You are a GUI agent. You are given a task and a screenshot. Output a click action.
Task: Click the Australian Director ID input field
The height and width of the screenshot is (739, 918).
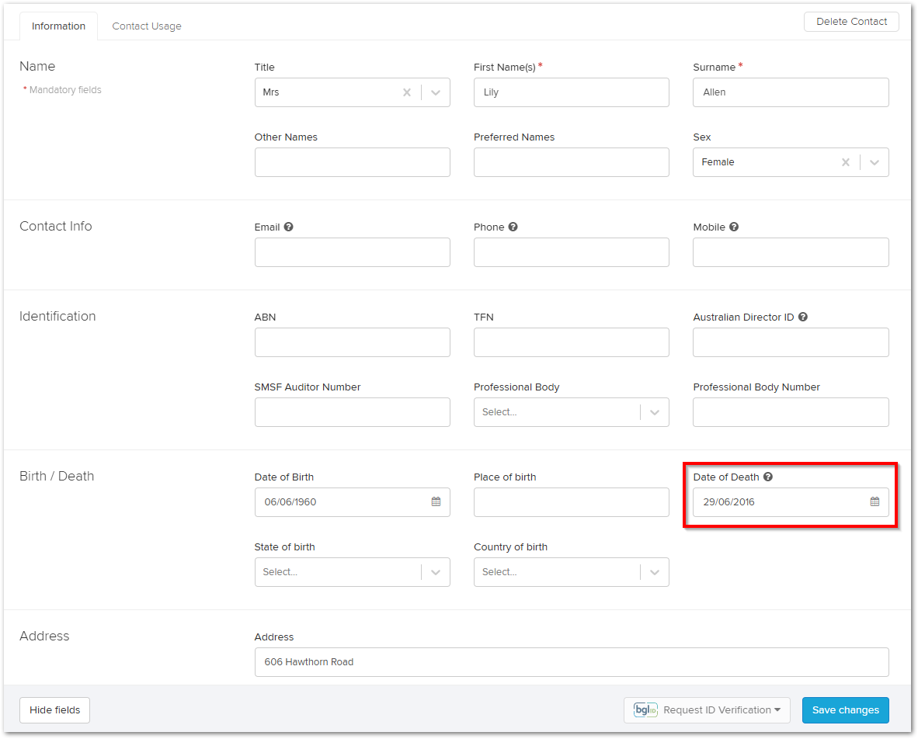tap(791, 342)
